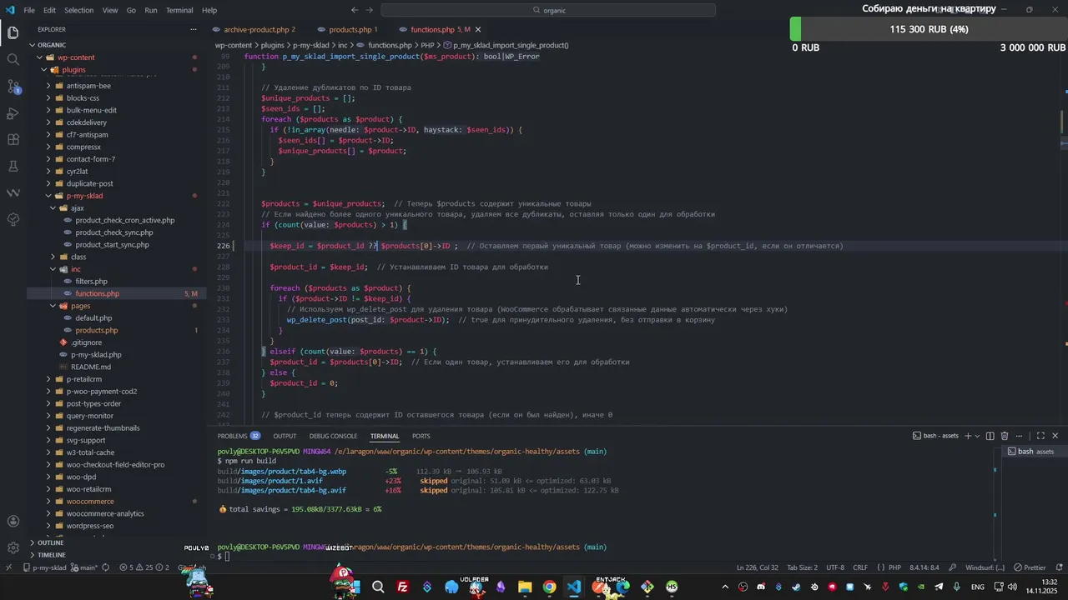1068x600 pixels.
Task: Open filters.php in explorer
Action: click(x=91, y=282)
